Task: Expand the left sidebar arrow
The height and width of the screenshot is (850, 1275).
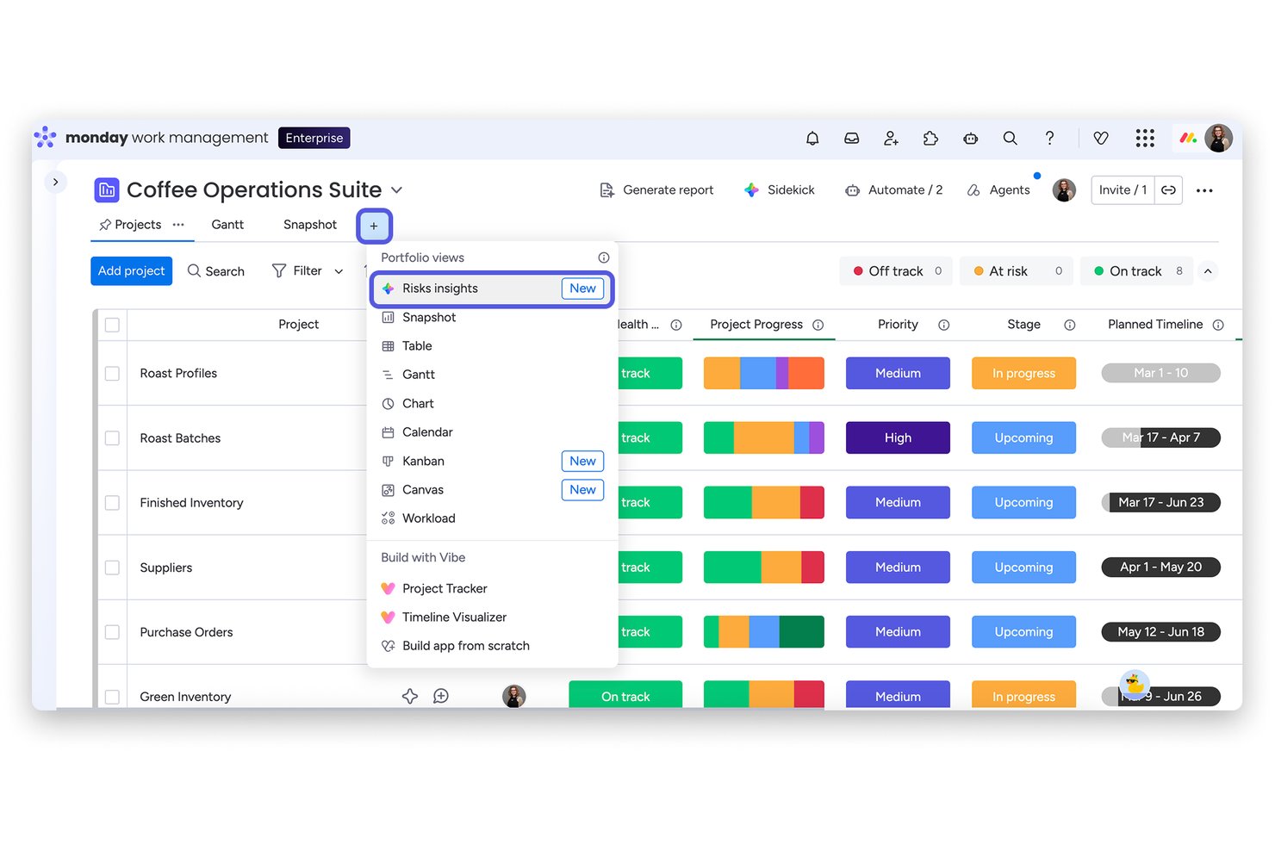Action: tap(55, 182)
